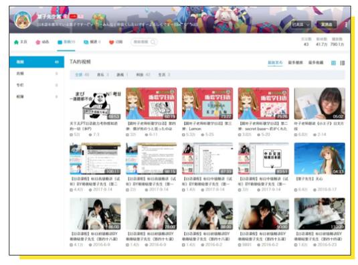Open the 投稿 videos tab

point(66,42)
